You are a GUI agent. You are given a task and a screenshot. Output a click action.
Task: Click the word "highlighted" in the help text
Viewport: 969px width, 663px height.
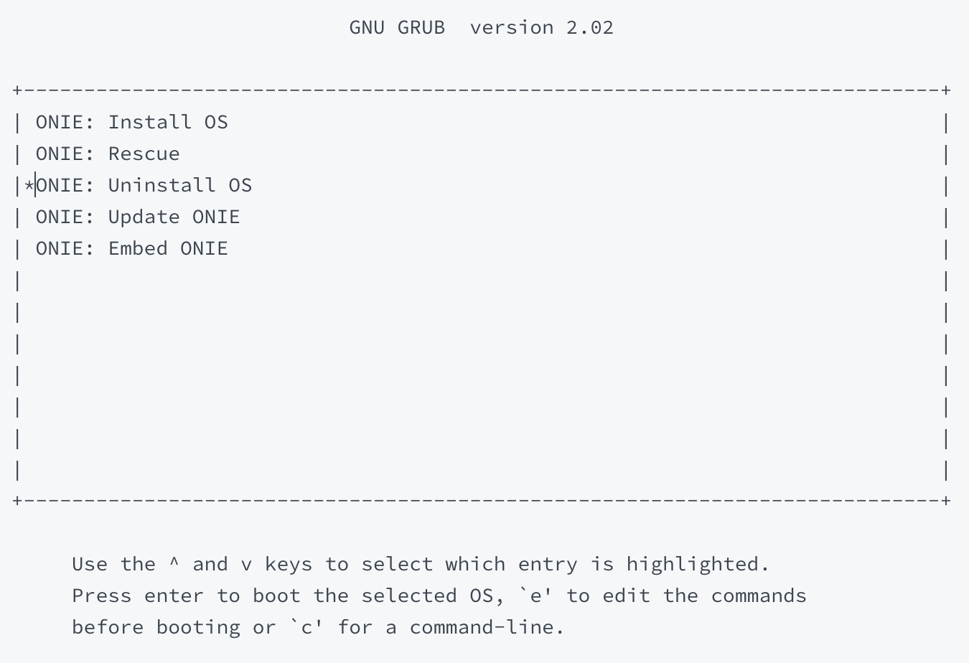point(697,564)
